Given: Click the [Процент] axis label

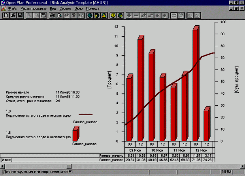Looking at the screenshot, I should 109,80.
